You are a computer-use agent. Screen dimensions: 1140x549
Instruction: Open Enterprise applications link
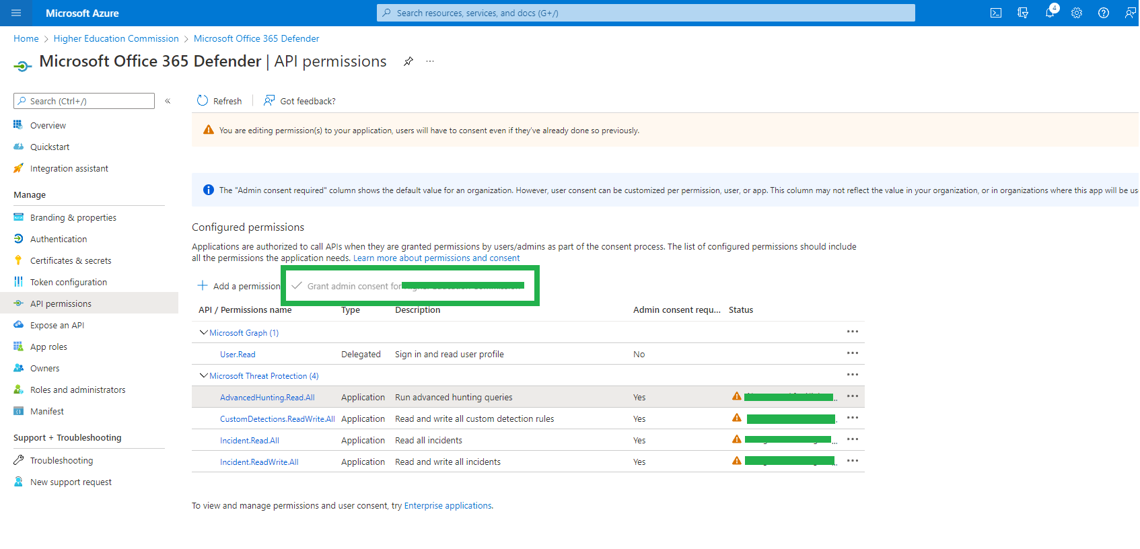point(448,506)
